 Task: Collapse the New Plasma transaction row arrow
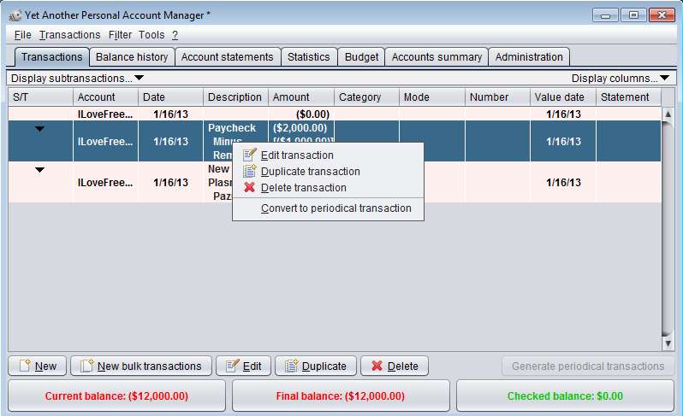(39, 170)
